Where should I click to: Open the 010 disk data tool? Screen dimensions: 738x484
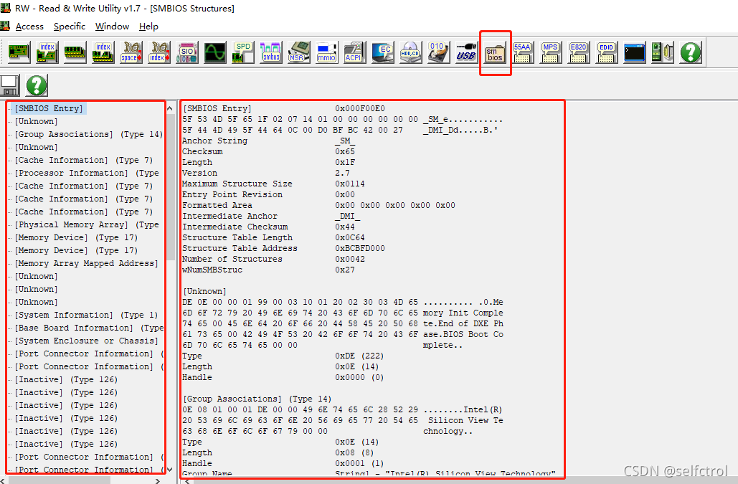[439, 52]
